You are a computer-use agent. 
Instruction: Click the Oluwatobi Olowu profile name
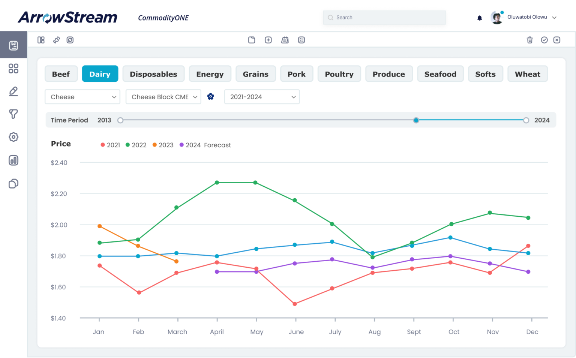point(527,17)
